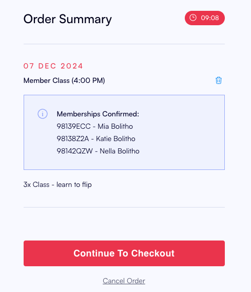Select the name Nella Bolitho
The image size is (251, 292).
[x=120, y=151]
